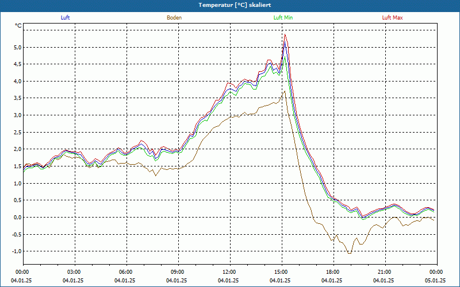
Task: Click the 0,0 y-axis value
Action: (18, 218)
